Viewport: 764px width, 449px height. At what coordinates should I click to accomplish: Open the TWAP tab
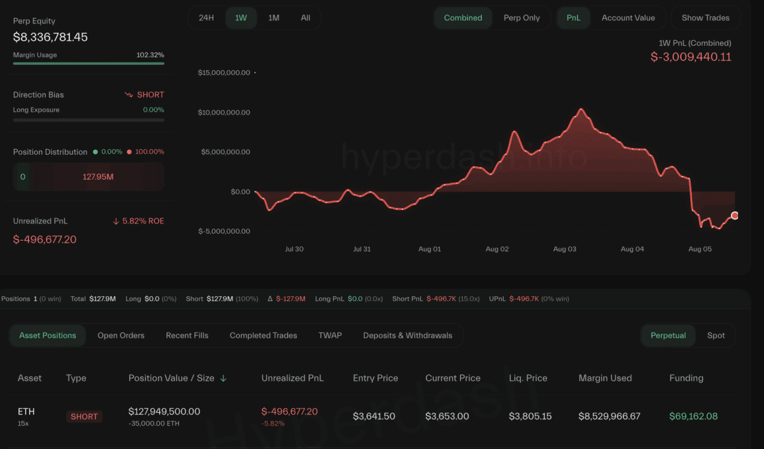tap(330, 335)
